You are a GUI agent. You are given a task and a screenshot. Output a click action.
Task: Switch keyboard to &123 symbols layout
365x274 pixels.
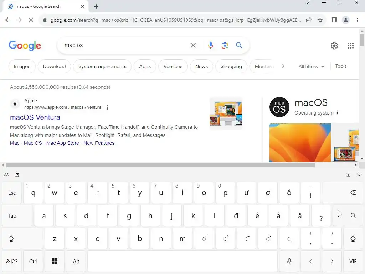coord(12,261)
